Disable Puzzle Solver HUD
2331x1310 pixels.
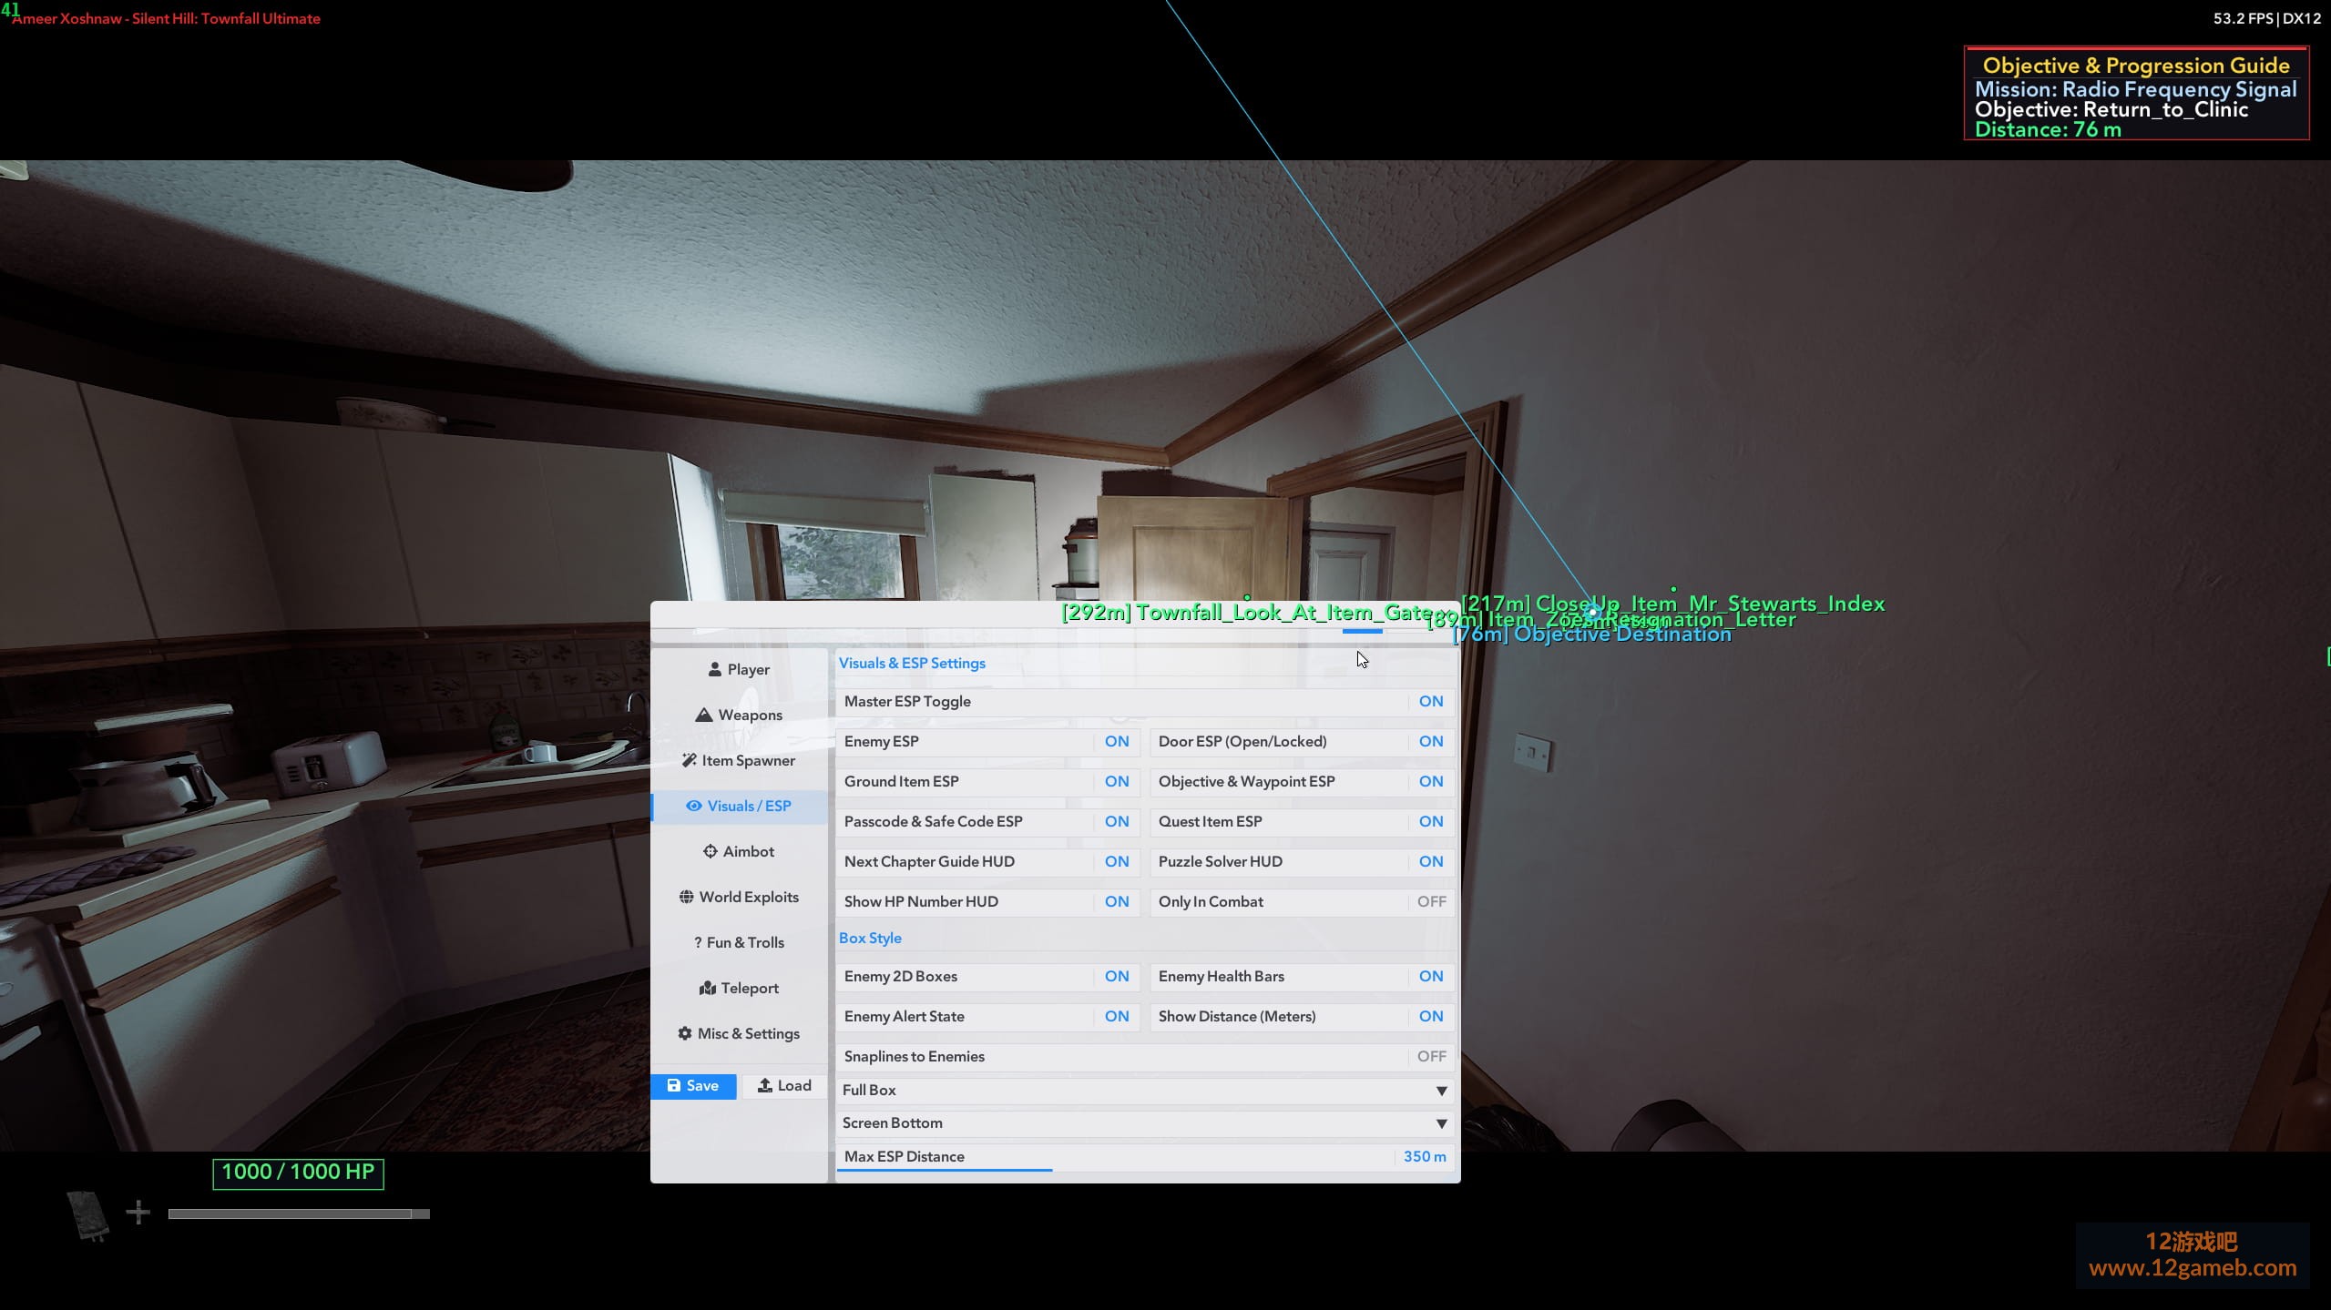pos(1301,862)
